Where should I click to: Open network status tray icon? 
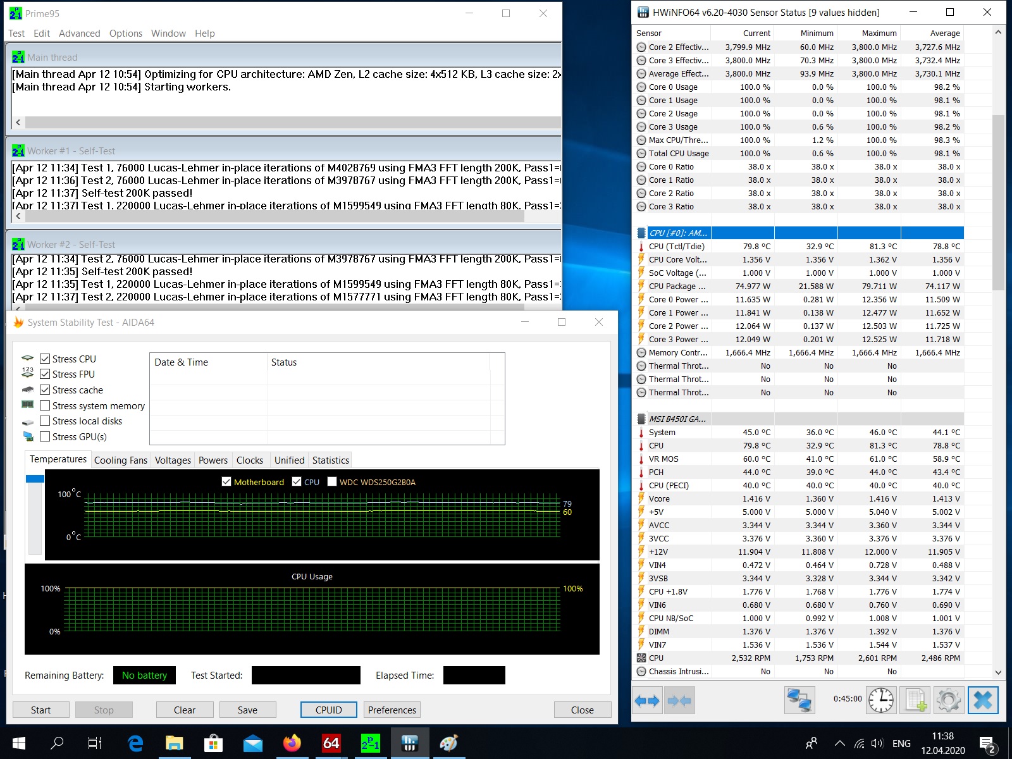point(859,744)
